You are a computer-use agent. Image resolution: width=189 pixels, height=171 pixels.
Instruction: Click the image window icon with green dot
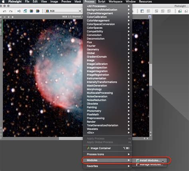pyautogui.click(x=25, y=11)
